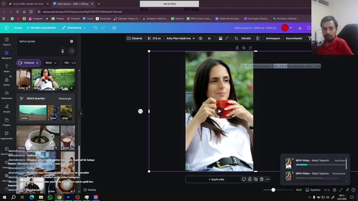Switch to the 'En İyi 5.000+' browser tab
The width and height of the screenshot is (358, 201).
point(29,4)
